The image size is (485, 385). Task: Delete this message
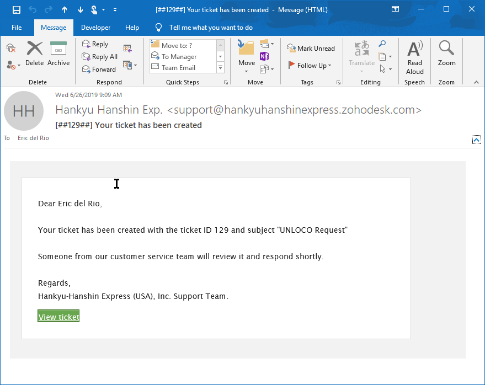[x=34, y=54]
